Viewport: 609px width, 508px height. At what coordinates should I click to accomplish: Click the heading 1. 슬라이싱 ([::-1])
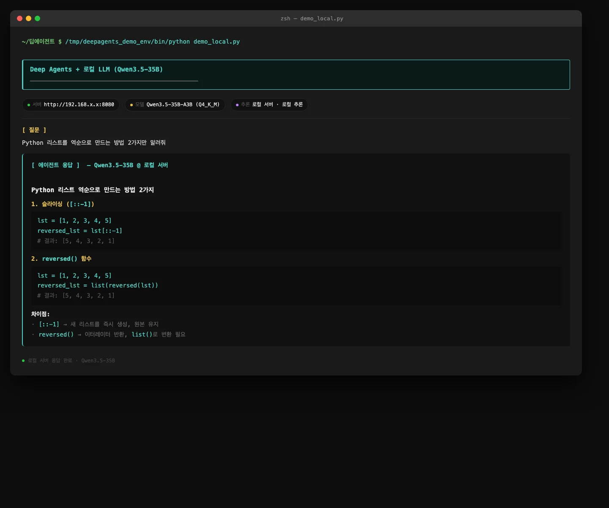tap(63, 204)
